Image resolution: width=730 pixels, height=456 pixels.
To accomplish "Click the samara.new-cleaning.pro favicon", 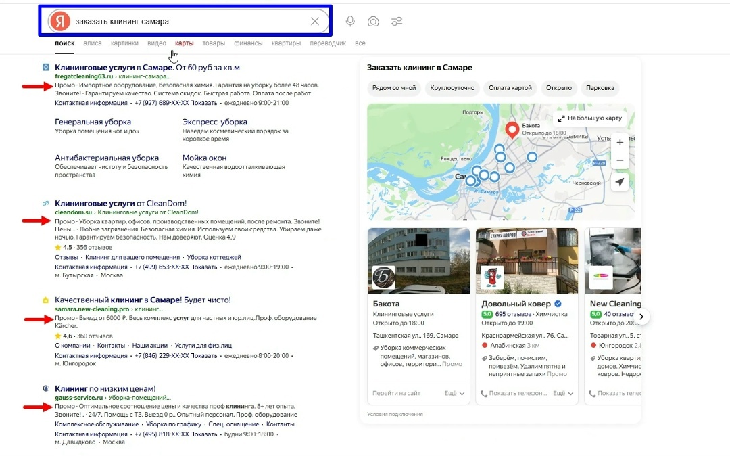I will point(46,300).
